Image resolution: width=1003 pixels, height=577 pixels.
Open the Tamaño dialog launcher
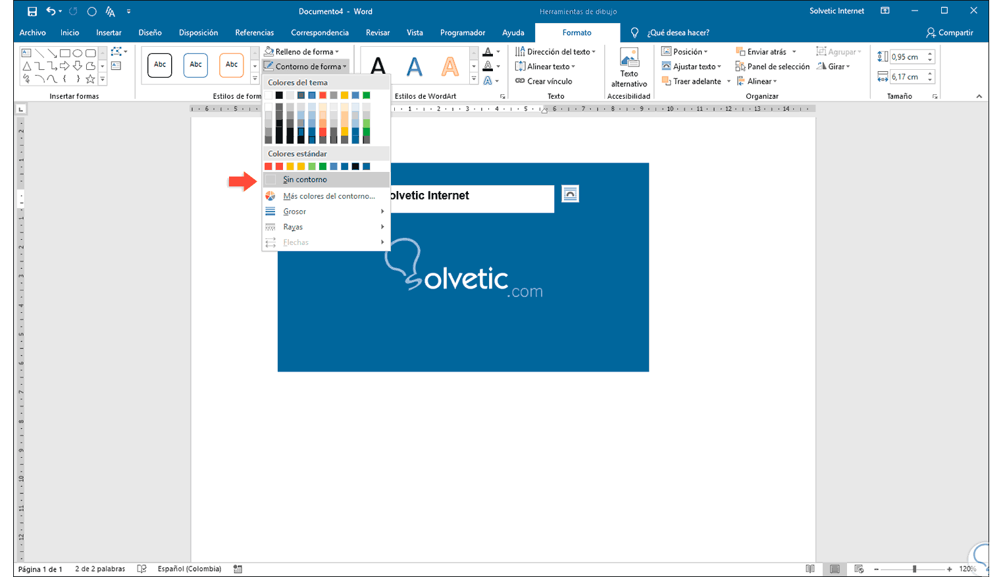tap(935, 97)
